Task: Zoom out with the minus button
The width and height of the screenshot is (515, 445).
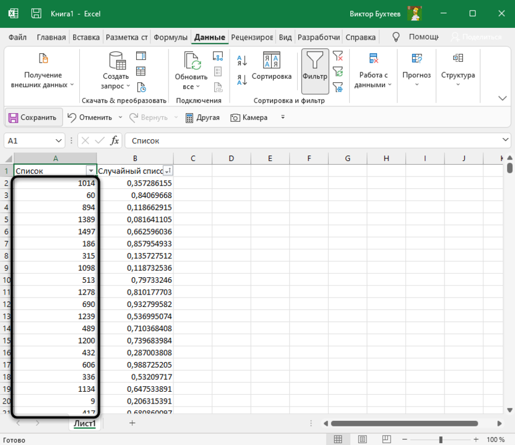Action: pyautogui.click(x=405, y=439)
